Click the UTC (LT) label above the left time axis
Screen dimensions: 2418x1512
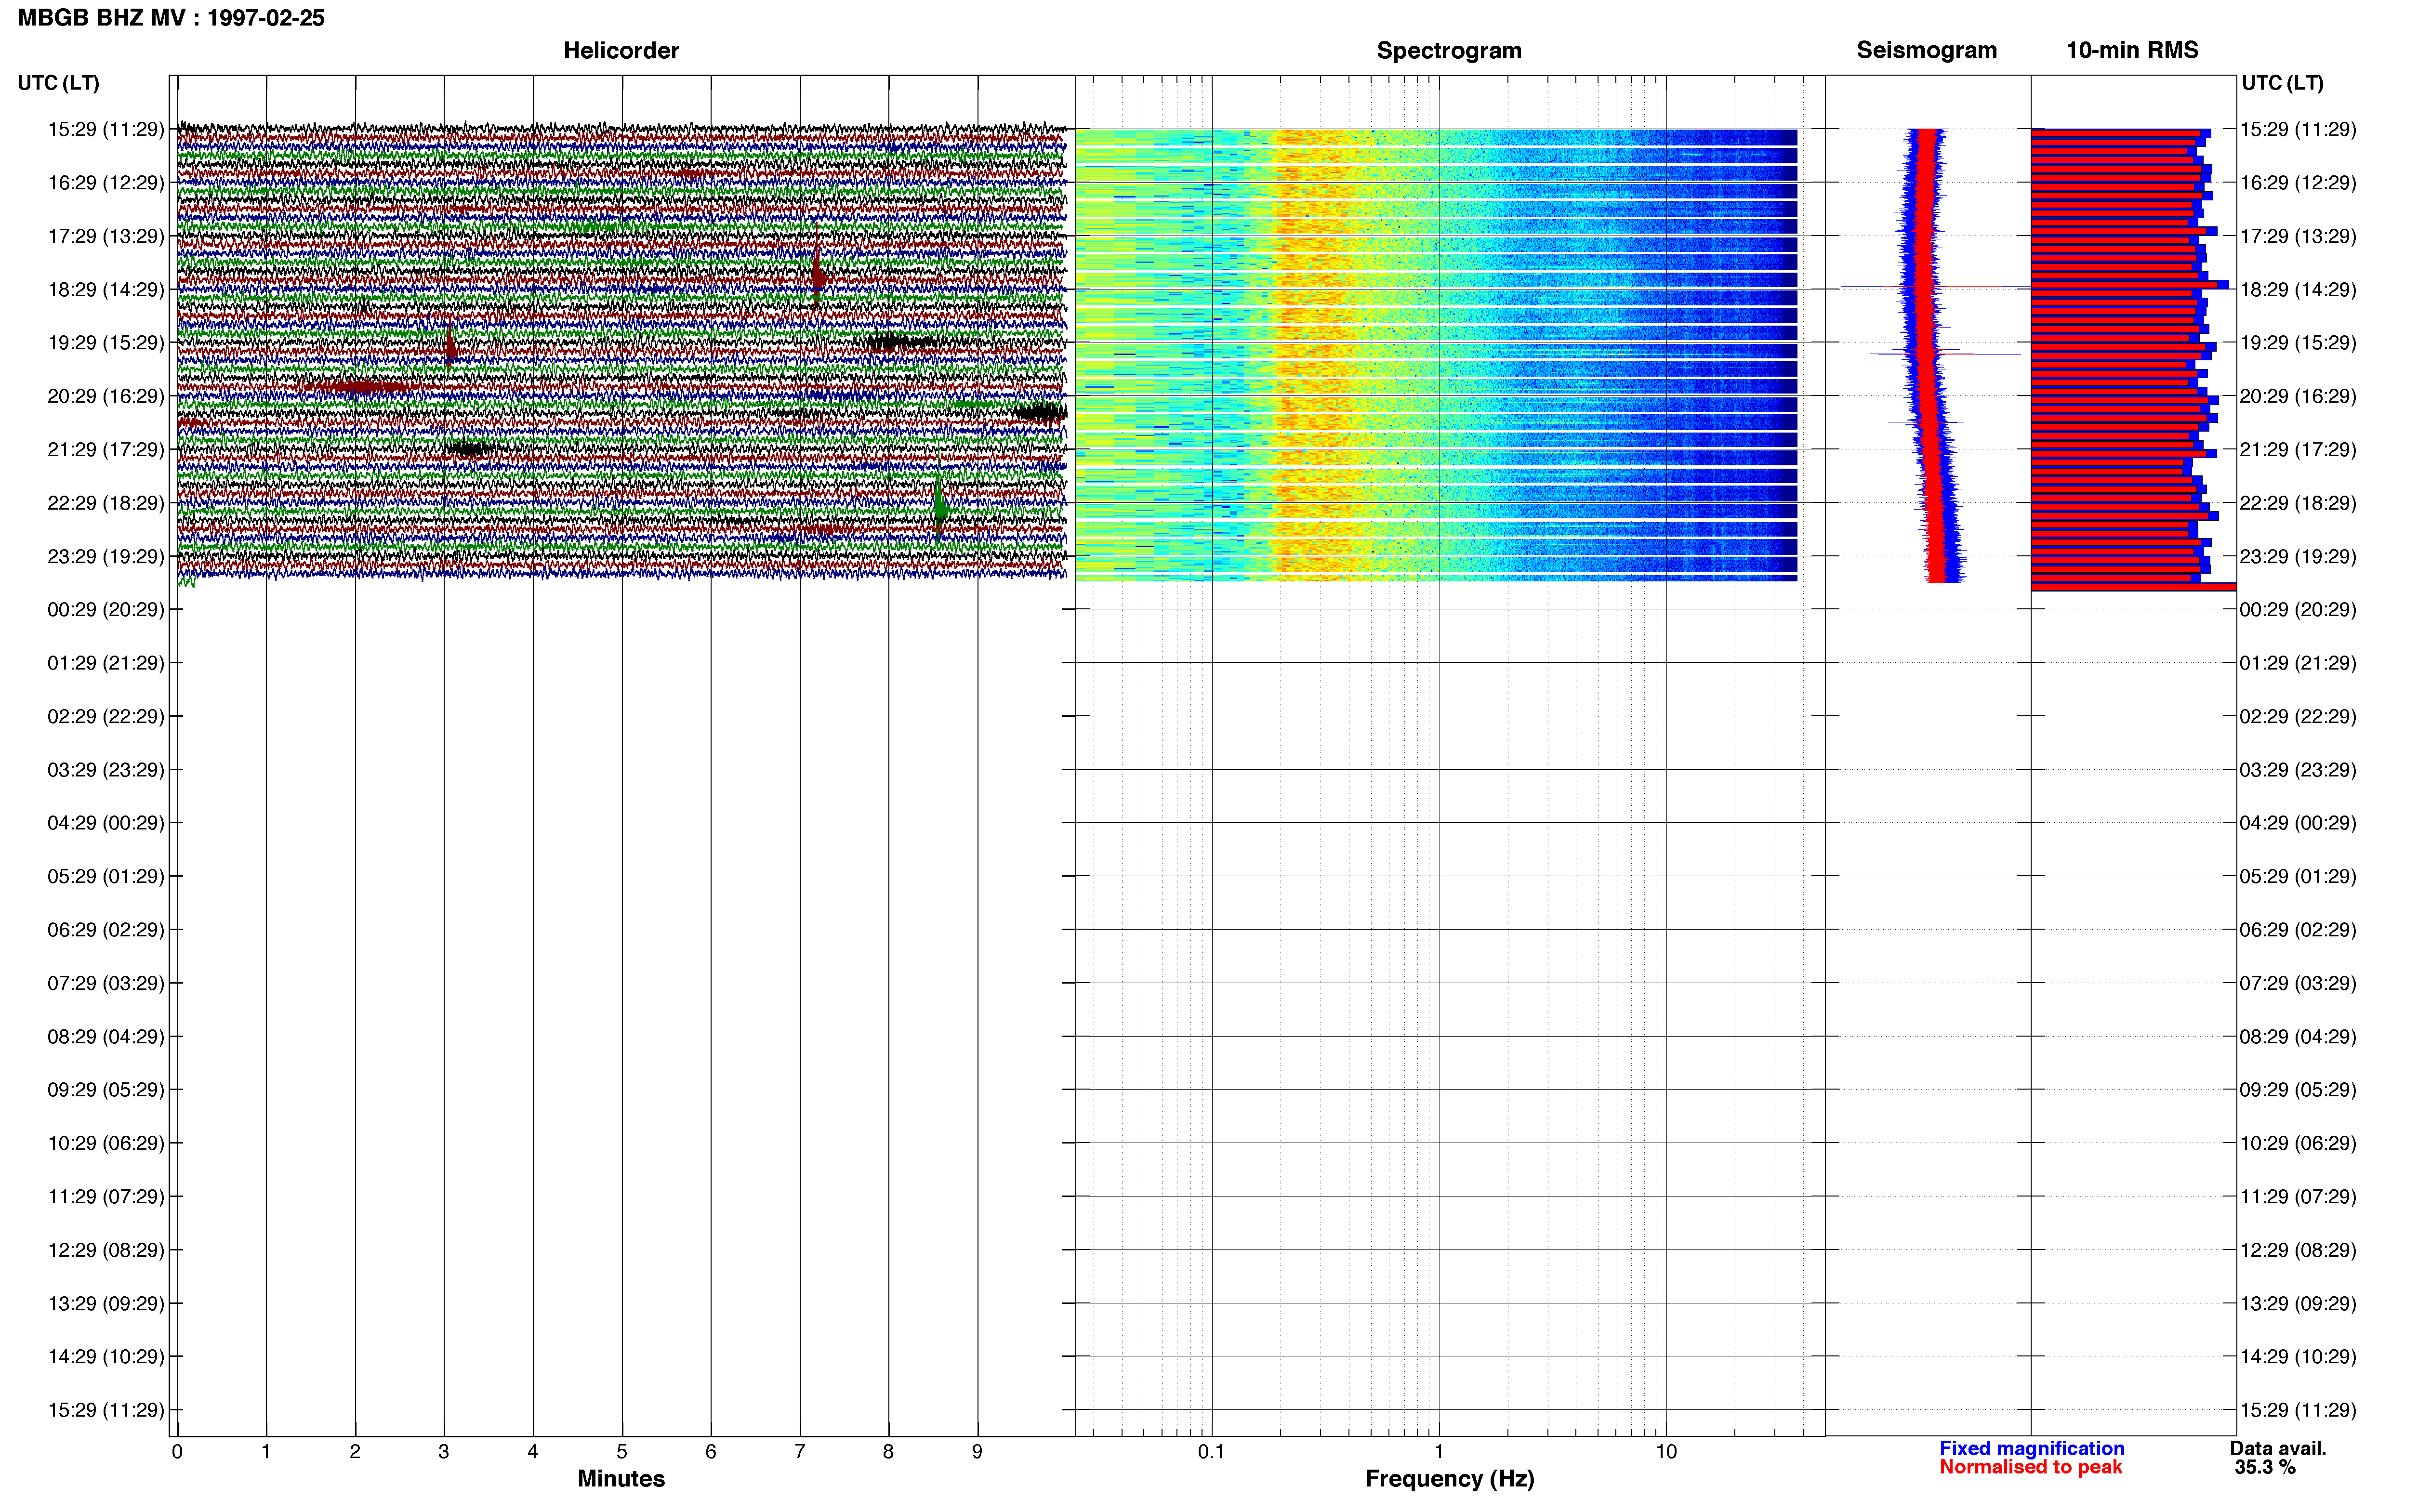pos(58,83)
